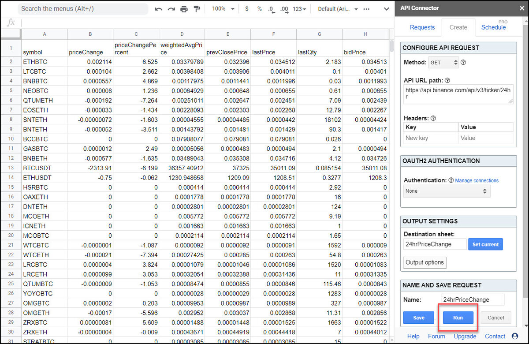Activate the paint format tool
This screenshot has height=344, width=529.
(x=197, y=9)
